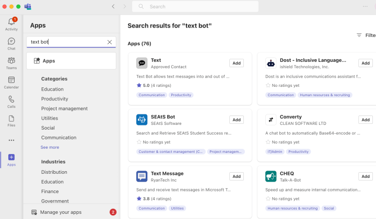Image resolution: width=376 pixels, height=219 pixels.
Task: Select the Apps tab in left panel
Action: coord(71,61)
